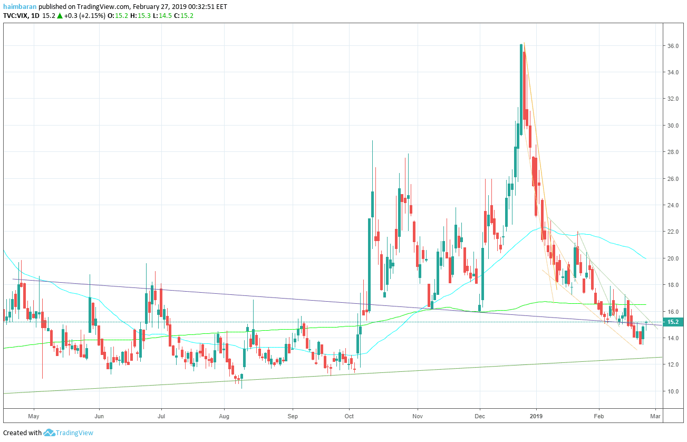Click the 32.0 price axis label
This screenshot has height=442, width=687.
tap(672, 99)
